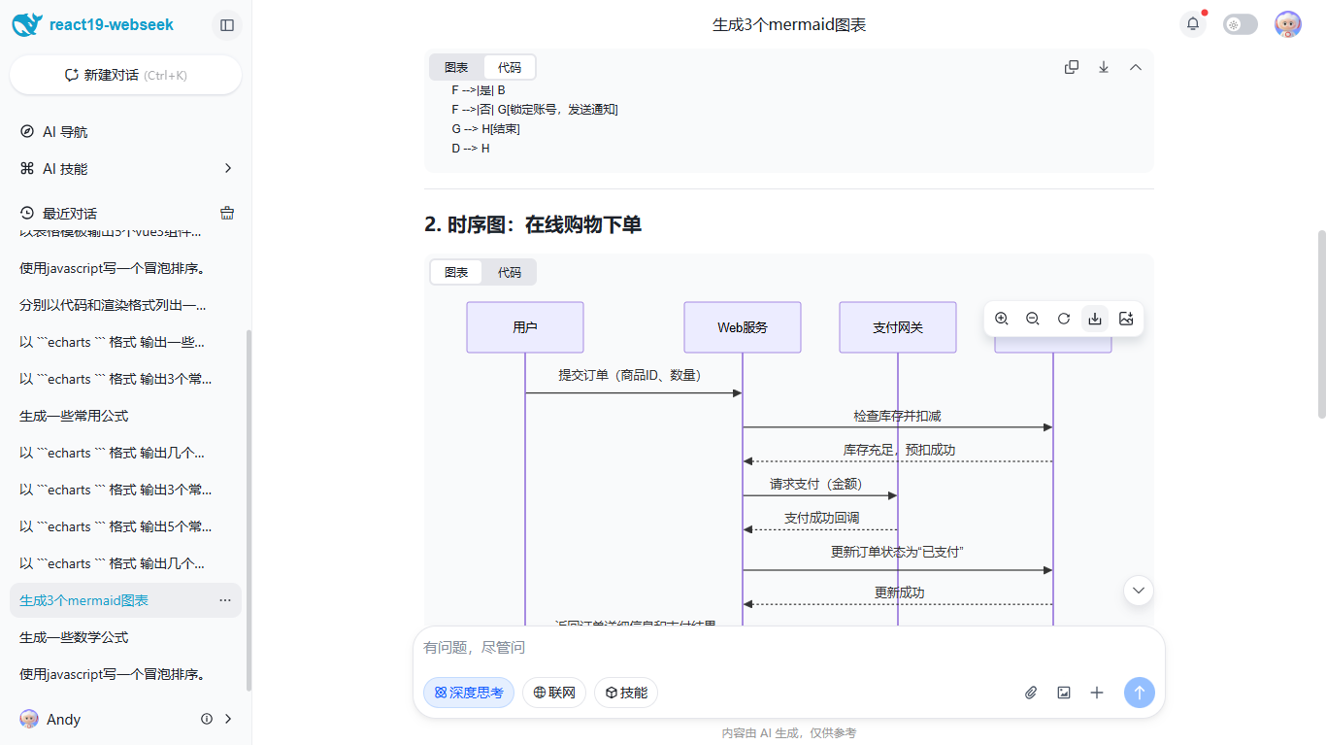Zoom out of the sequence diagram
Screen dimensions: 1326x745
click(x=1033, y=319)
